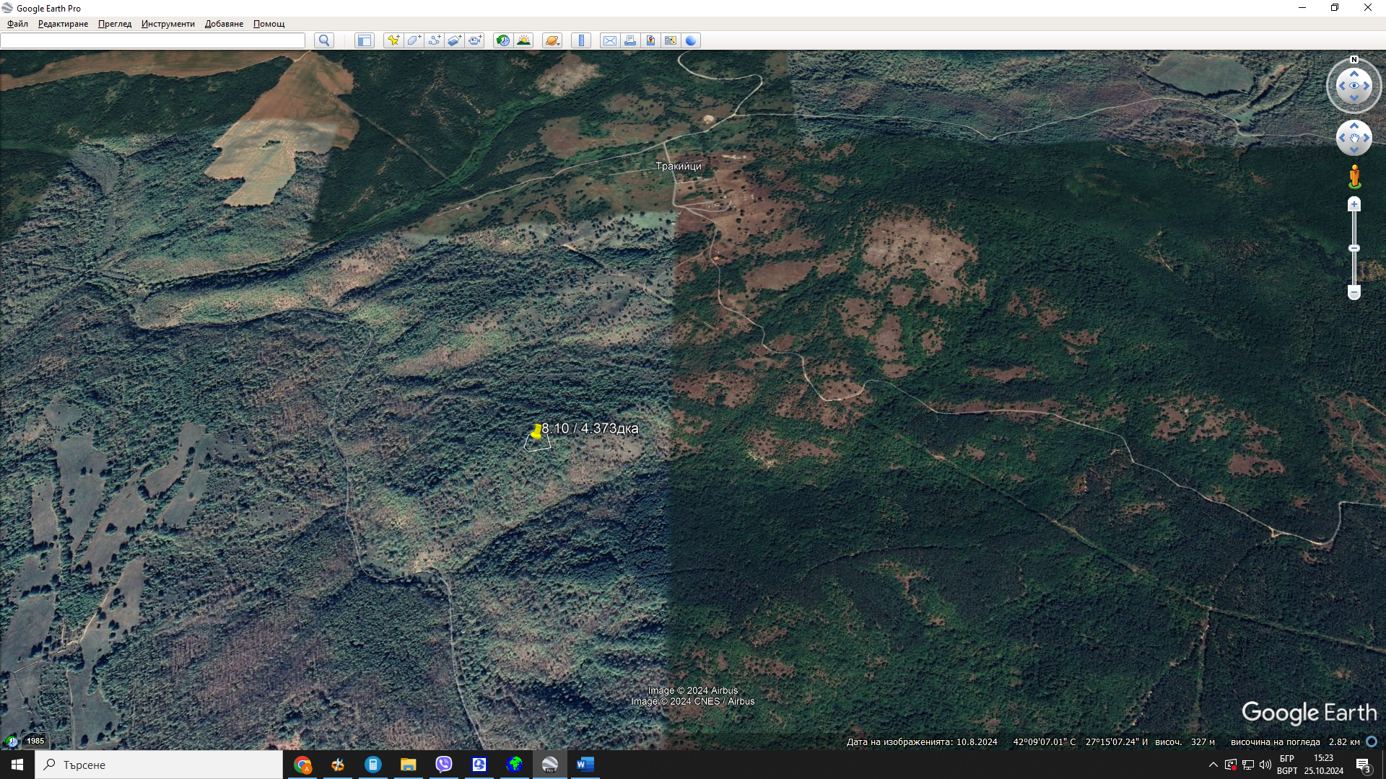The width and height of the screenshot is (1386, 779).
Task: Click the zoom out minus button
Action: [1354, 292]
